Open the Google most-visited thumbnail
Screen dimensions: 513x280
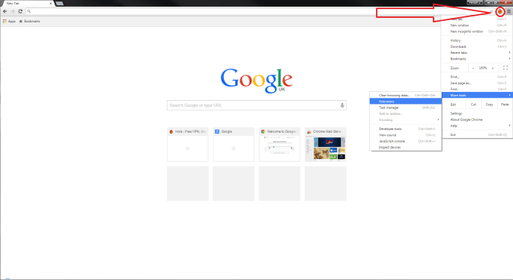(234, 145)
